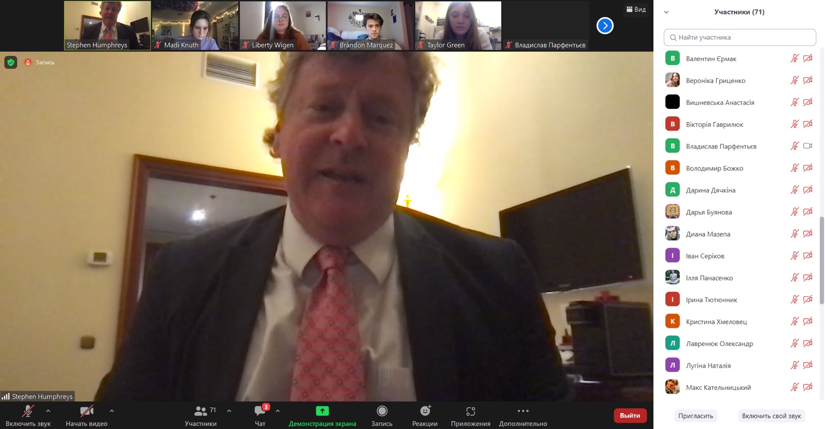Image resolution: width=825 pixels, height=429 pixels.
Task: Collapse the Участники (71) panel chevron
Action: point(666,12)
